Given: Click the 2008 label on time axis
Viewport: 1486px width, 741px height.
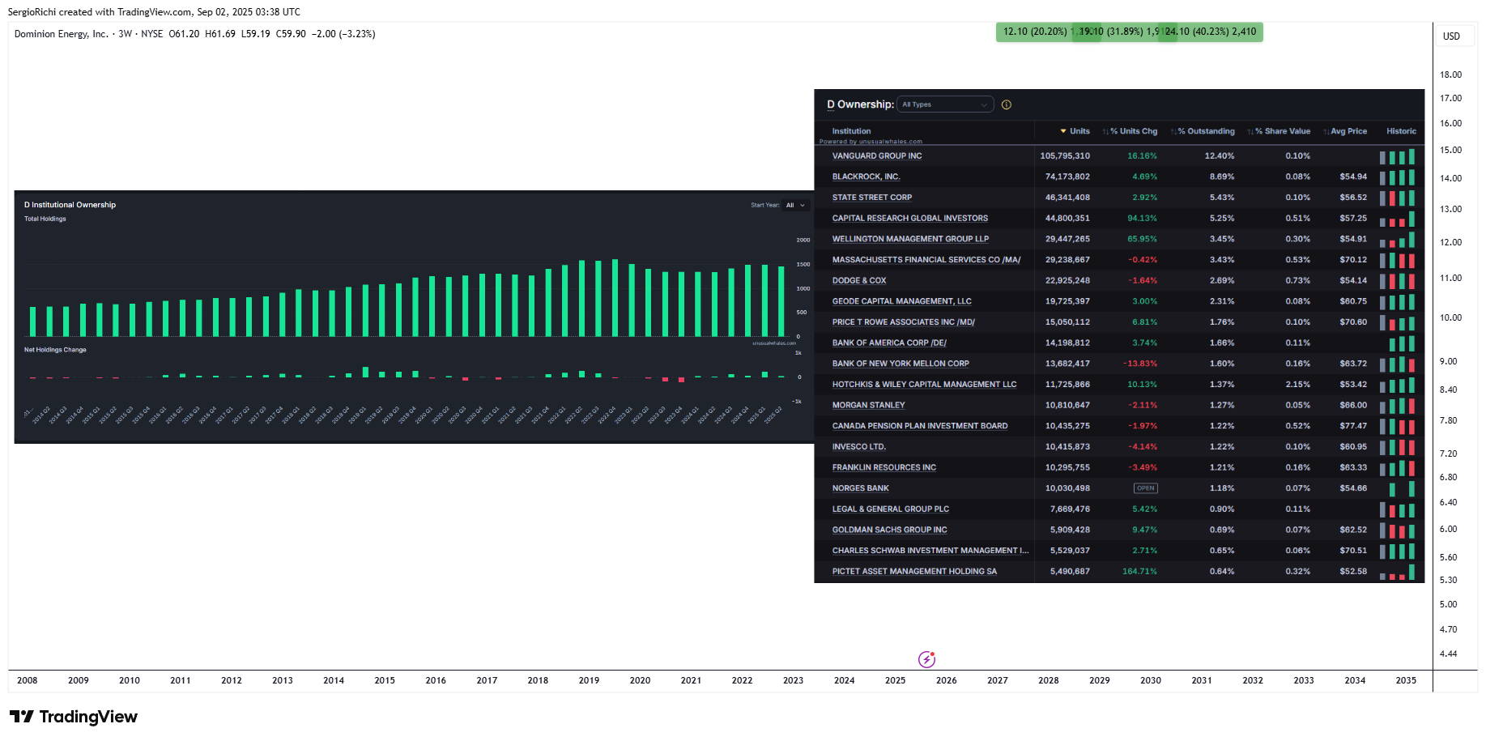Looking at the screenshot, I should pos(28,681).
